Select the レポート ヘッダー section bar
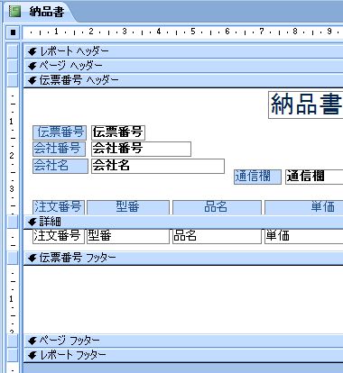The height and width of the screenshot is (373, 343). pyautogui.click(x=183, y=51)
